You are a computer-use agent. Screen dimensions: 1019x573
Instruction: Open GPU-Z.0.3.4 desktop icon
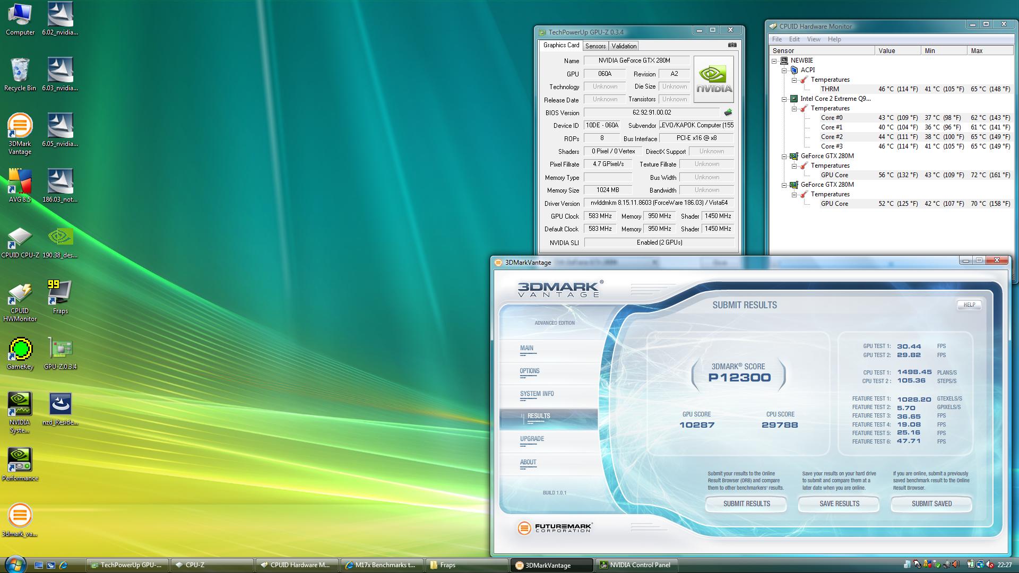[60, 354]
